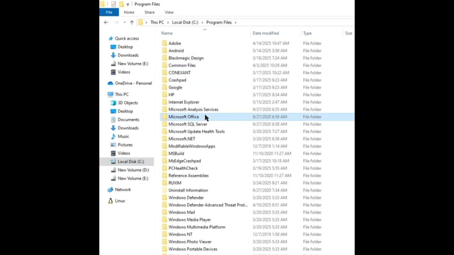Sort by Size column header

349,33
